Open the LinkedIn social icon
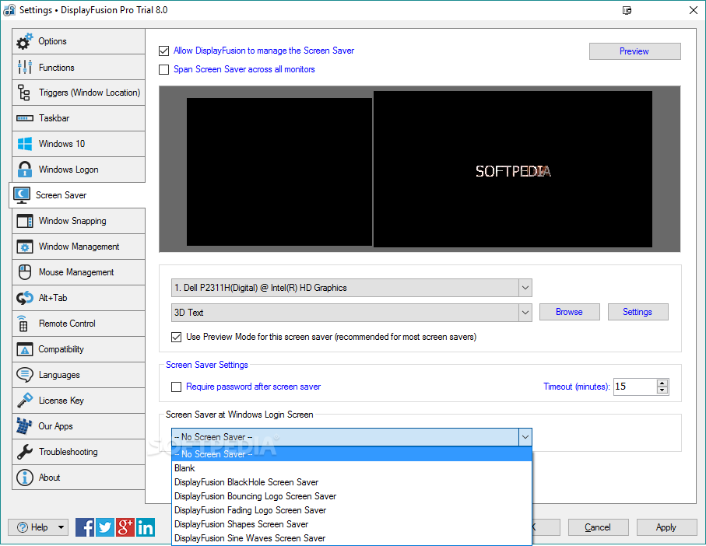The width and height of the screenshot is (706, 546). [x=146, y=527]
